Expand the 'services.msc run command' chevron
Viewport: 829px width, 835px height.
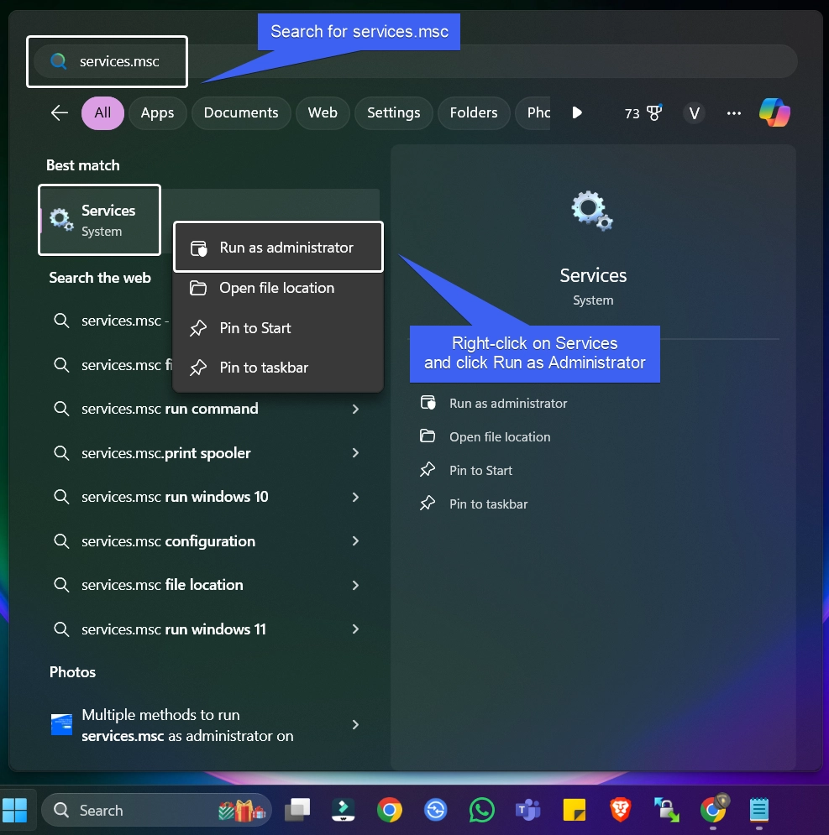click(355, 409)
